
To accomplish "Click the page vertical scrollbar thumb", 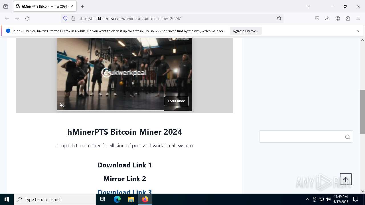I will click(x=362, y=112).
